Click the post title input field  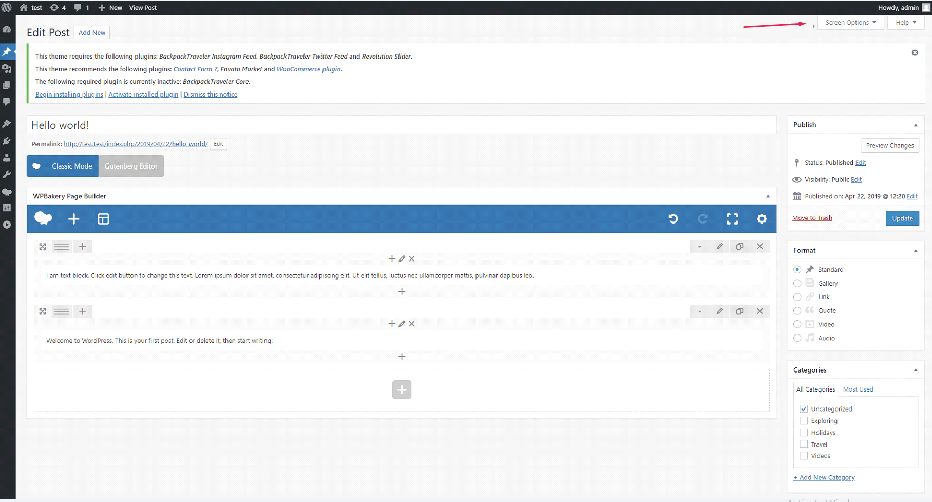tap(401, 125)
